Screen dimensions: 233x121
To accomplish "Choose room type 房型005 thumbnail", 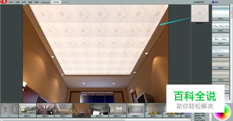I will (136, 110).
